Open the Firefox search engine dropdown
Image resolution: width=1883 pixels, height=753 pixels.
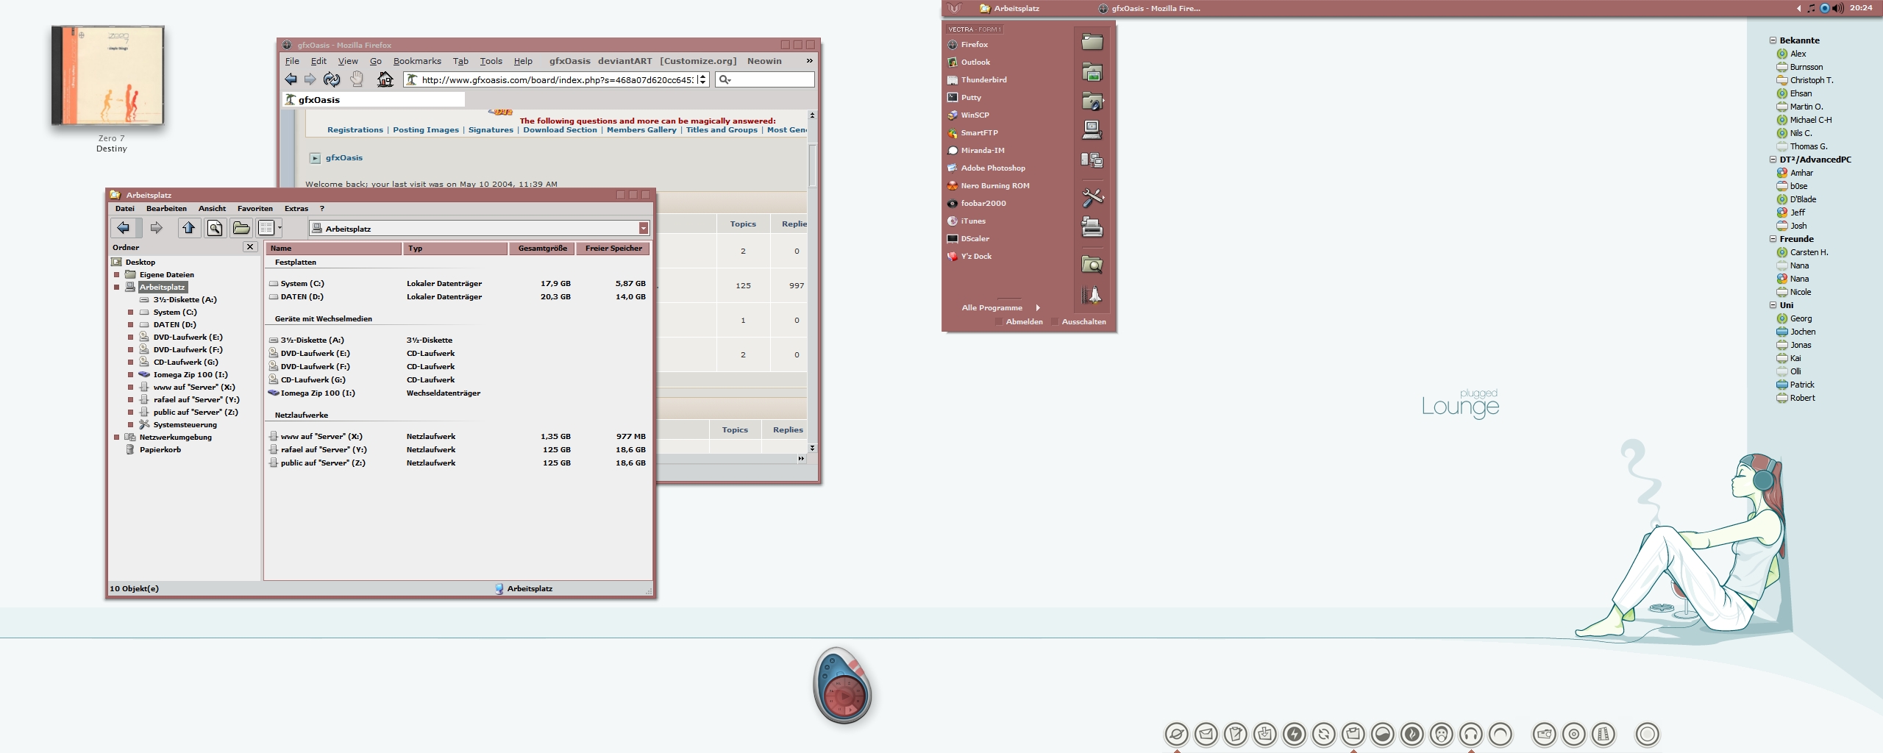click(725, 79)
